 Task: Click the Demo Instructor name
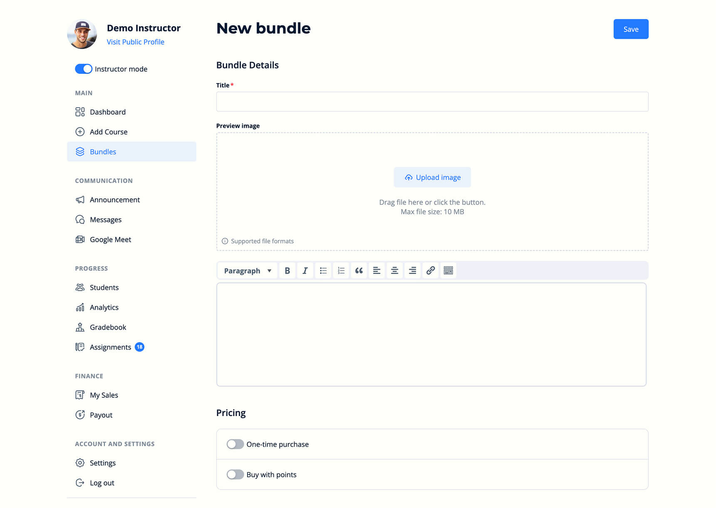point(144,28)
